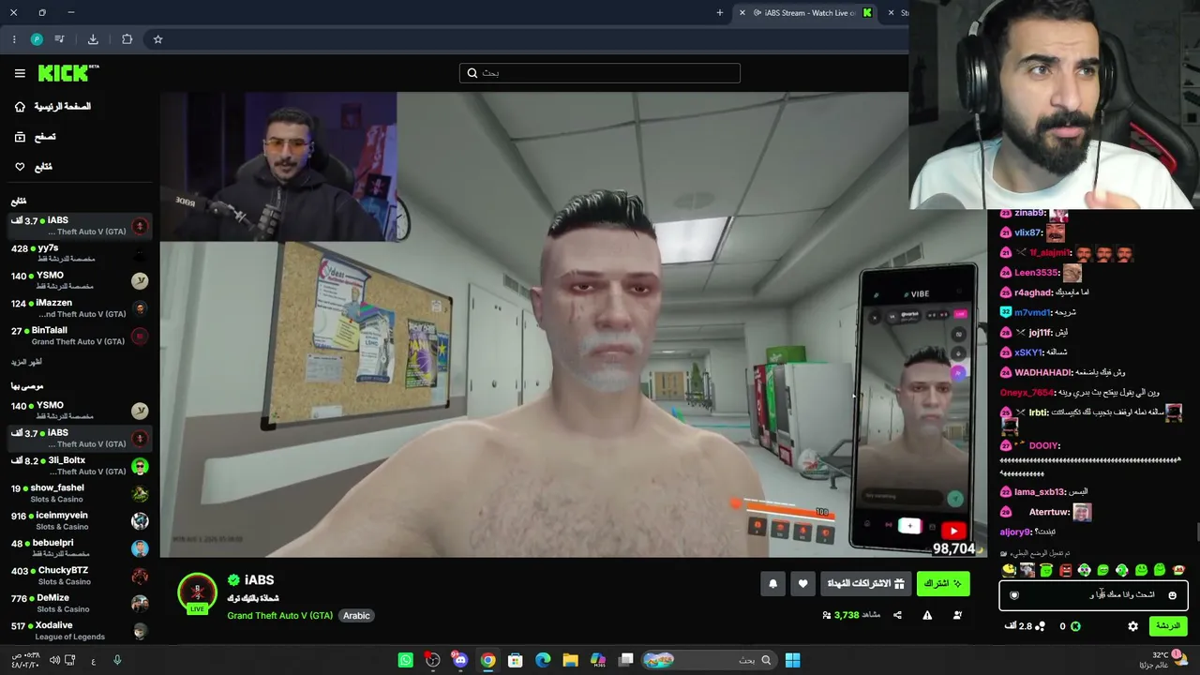
Task: Click the media control icon in Chrome toolbar
Action: click(60, 39)
